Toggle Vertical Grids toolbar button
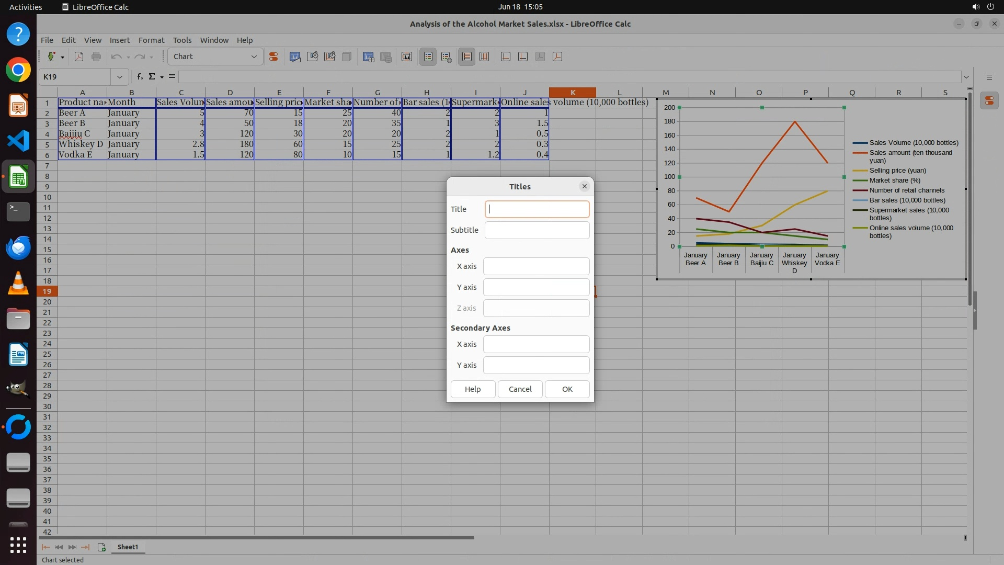This screenshot has width=1004, height=565. click(484, 56)
